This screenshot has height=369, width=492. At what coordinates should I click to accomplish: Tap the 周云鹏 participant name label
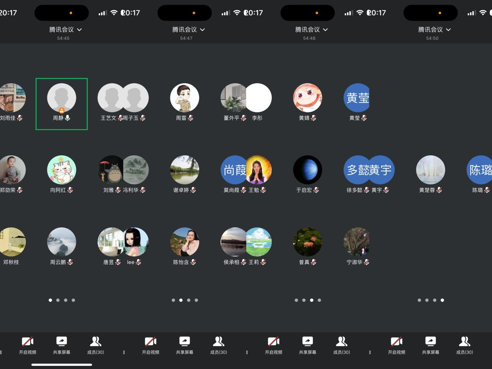(58, 262)
